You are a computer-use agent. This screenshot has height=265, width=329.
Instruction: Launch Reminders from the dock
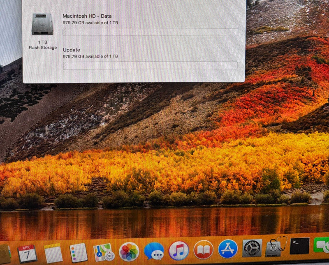point(78,253)
